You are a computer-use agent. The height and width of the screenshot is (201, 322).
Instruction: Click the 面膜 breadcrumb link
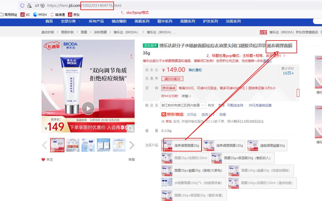click(x=84, y=32)
